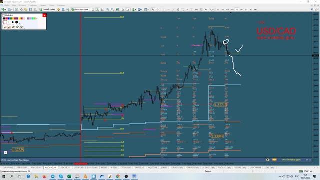The image size is (320, 180).
Task: Open the Terminal panel icon
Action: point(30,9)
